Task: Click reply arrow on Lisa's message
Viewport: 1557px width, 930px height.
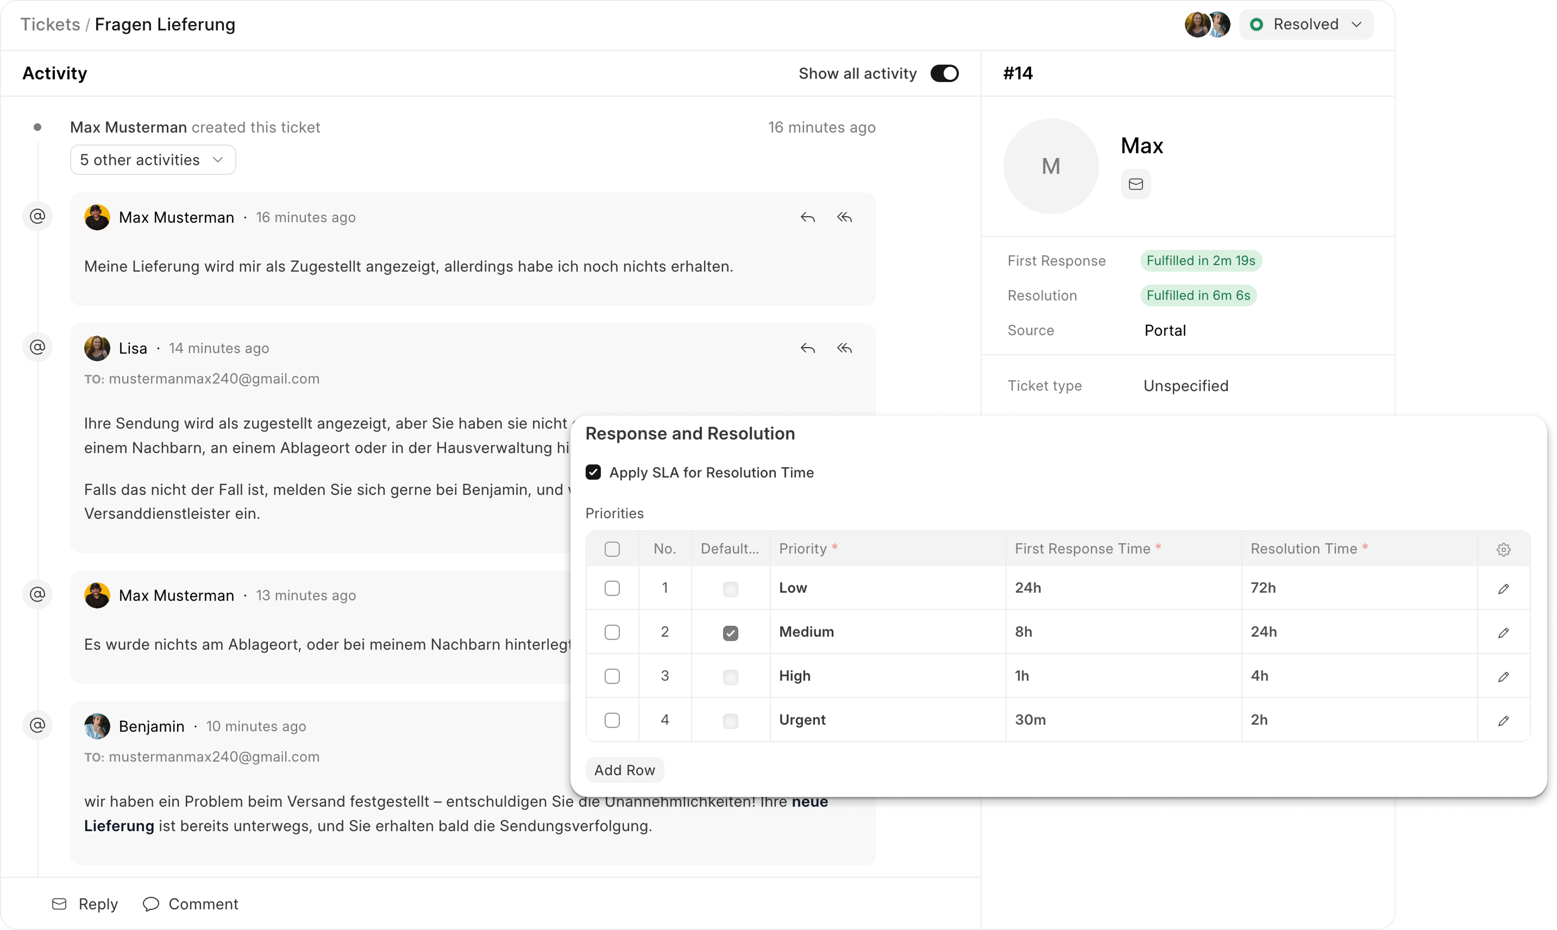Action: [808, 348]
